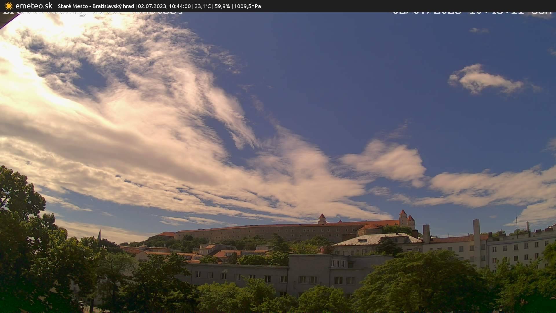Click the camera title overlay at top left

(x=93, y=13)
